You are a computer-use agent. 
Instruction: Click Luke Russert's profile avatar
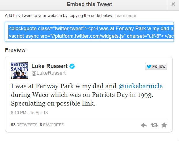[x=19, y=70]
